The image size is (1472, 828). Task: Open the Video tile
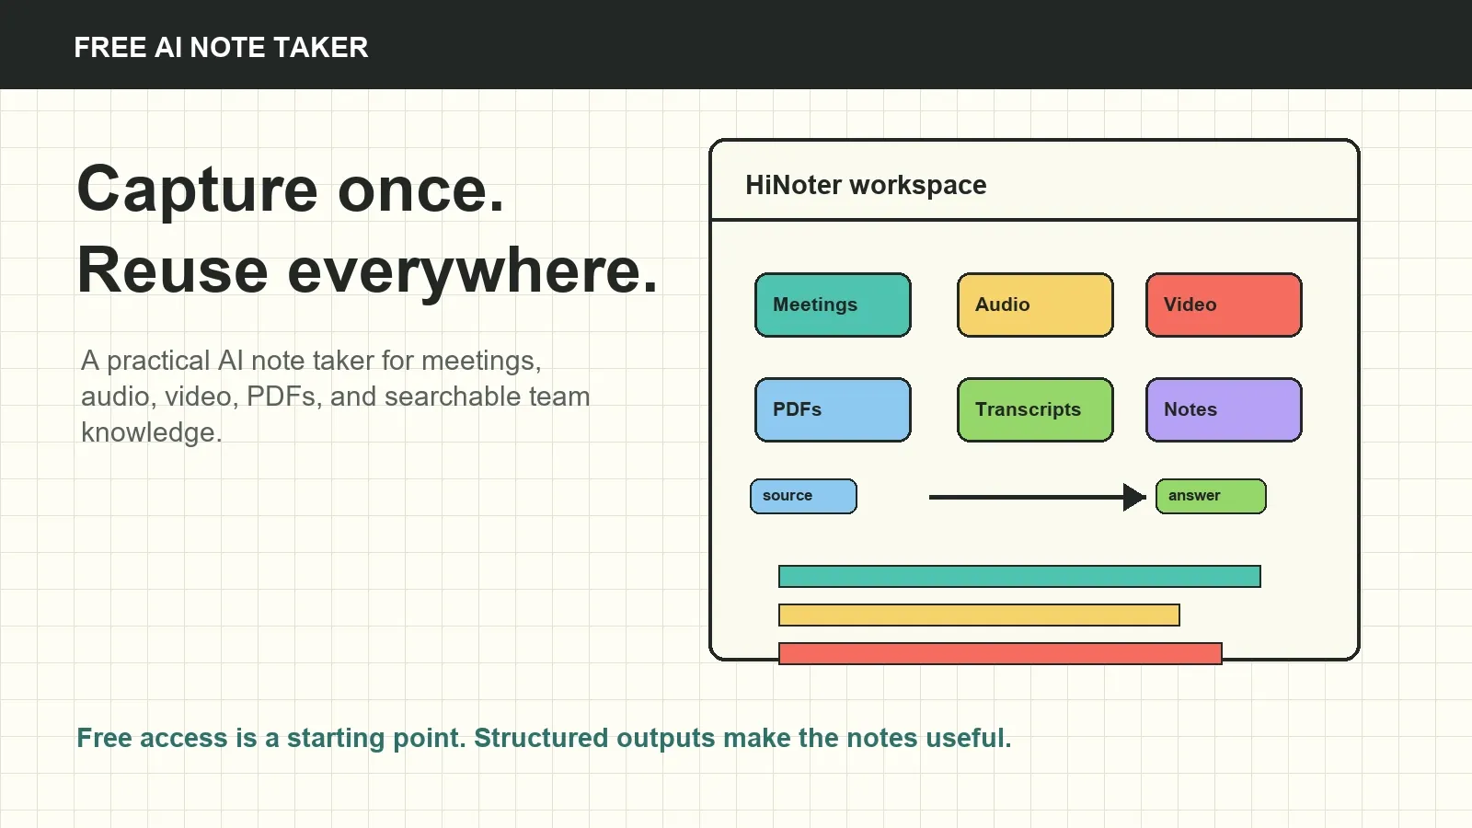point(1224,305)
